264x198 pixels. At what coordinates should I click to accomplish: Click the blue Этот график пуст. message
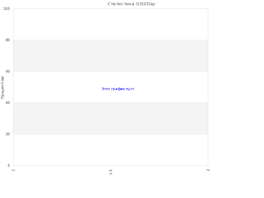click(x=118, y=89)
